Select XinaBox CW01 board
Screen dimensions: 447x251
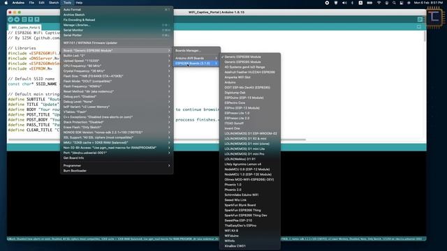click(250, 246)
